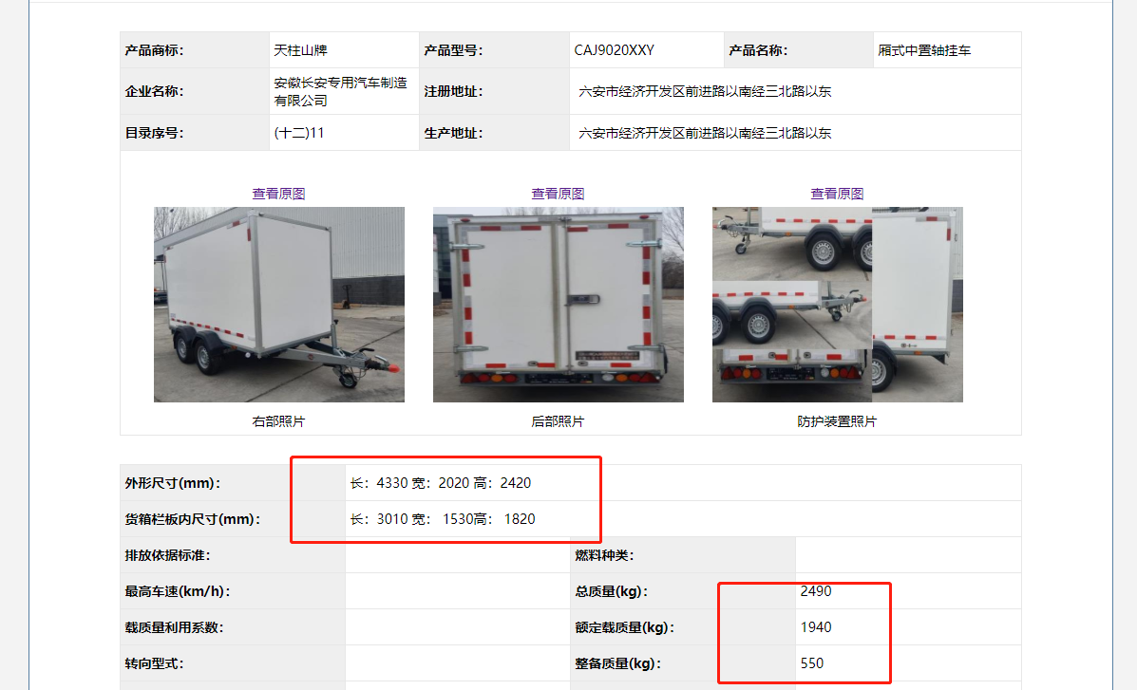1137x690 pixels.
Task: Open 查看原图 link above right-side photo
Action: [x=278, y=194]
